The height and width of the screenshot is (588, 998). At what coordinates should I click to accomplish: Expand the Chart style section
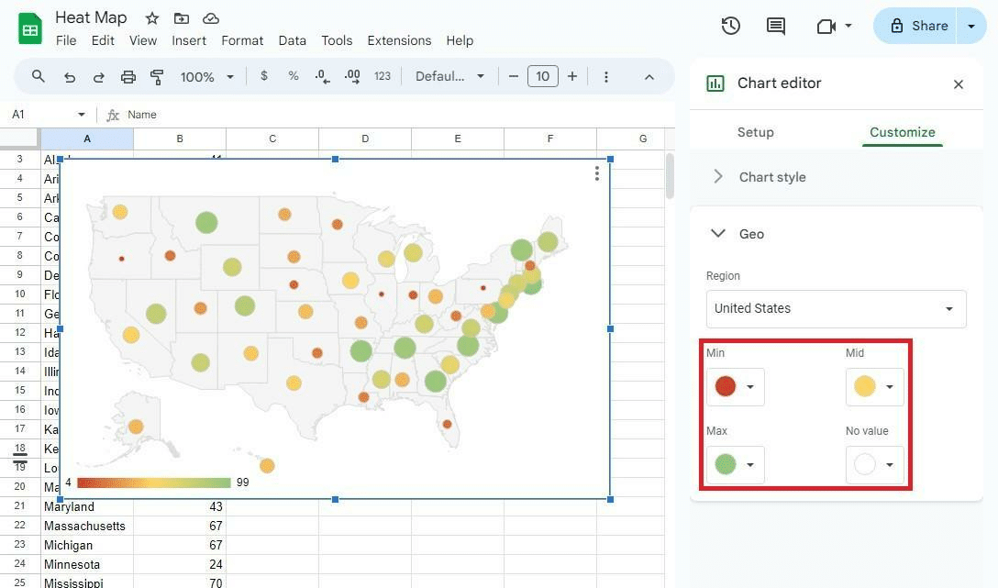837,177
